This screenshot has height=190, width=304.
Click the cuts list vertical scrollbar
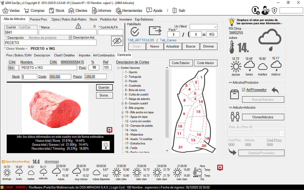(167, 109)
